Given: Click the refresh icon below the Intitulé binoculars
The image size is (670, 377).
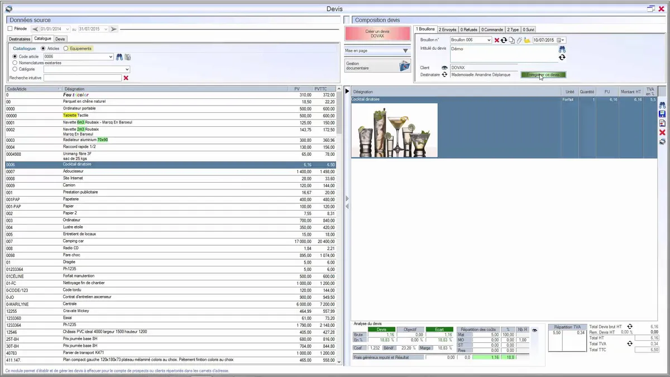Looking at the screenshot, I should point(562,57).
